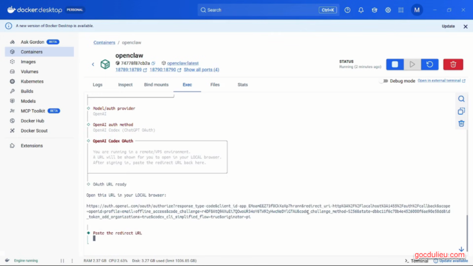Copy terminal output with the copy icon
This screenshot has width=473, height=266.
461,111
